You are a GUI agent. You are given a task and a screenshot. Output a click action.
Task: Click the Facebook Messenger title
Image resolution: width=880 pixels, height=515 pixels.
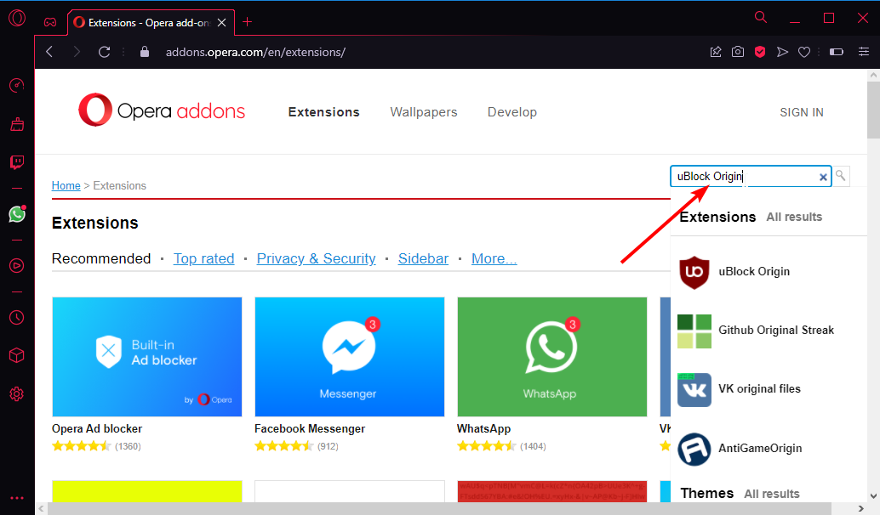pos(310,428)
